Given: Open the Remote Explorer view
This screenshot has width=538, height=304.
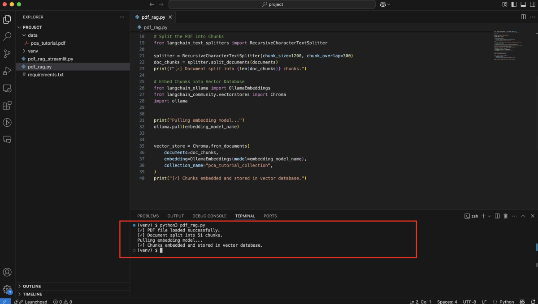Looking at the screenshot, I should point(7,88).
